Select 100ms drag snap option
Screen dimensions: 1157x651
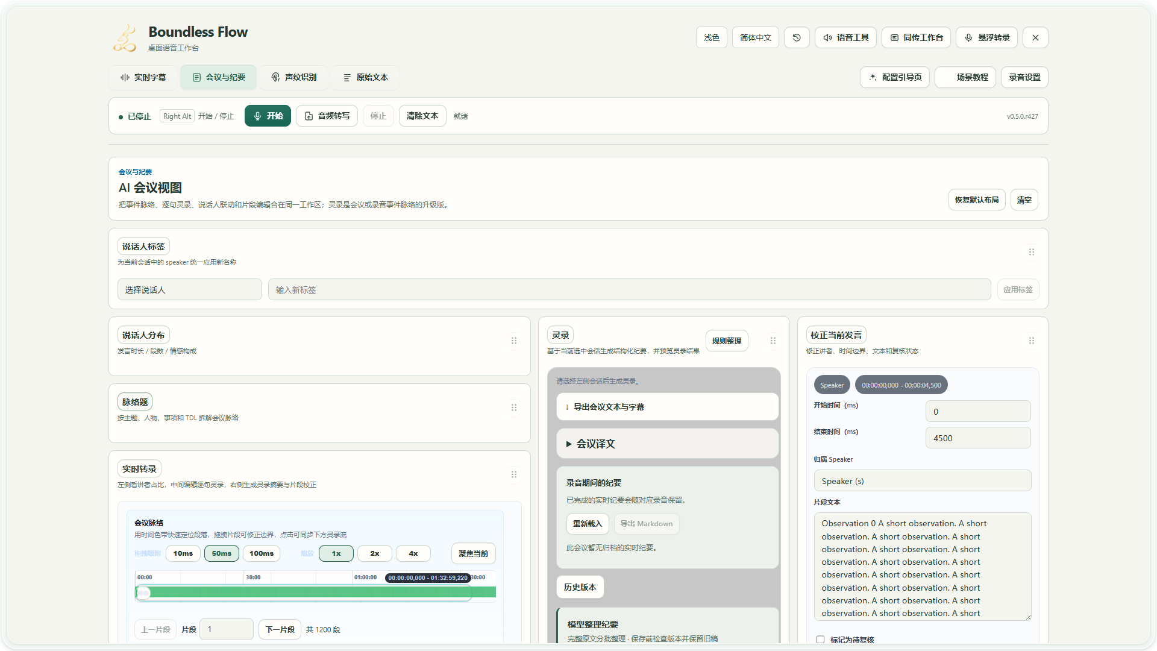tap(262, 553)
